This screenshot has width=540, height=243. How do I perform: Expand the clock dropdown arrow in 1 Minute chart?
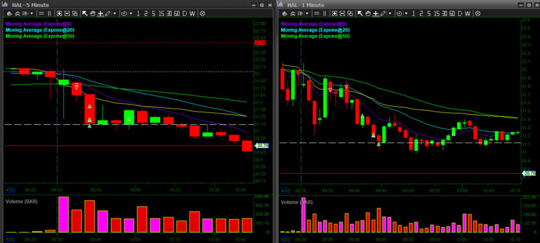407,12
